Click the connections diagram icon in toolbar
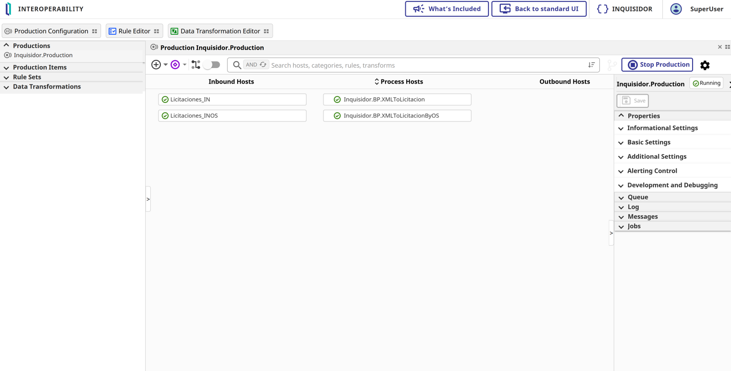 [196, 65]
